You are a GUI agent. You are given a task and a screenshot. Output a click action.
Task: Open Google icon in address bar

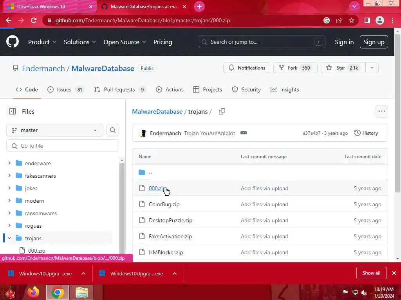pyautogui.click(x=327, y=20)
